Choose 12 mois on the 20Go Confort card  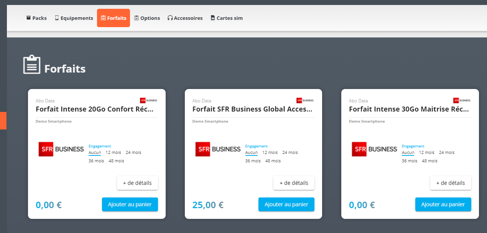pyautogui.click(x=114, y=152)
